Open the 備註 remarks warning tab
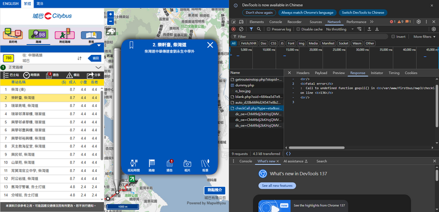The width and height of the screenshot is (439, 212). [73, 75]
